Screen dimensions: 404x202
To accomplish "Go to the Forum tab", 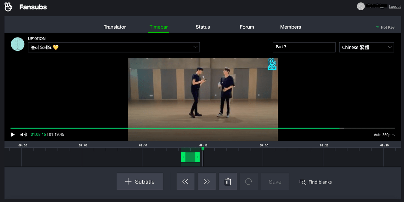I will (247, 27).
